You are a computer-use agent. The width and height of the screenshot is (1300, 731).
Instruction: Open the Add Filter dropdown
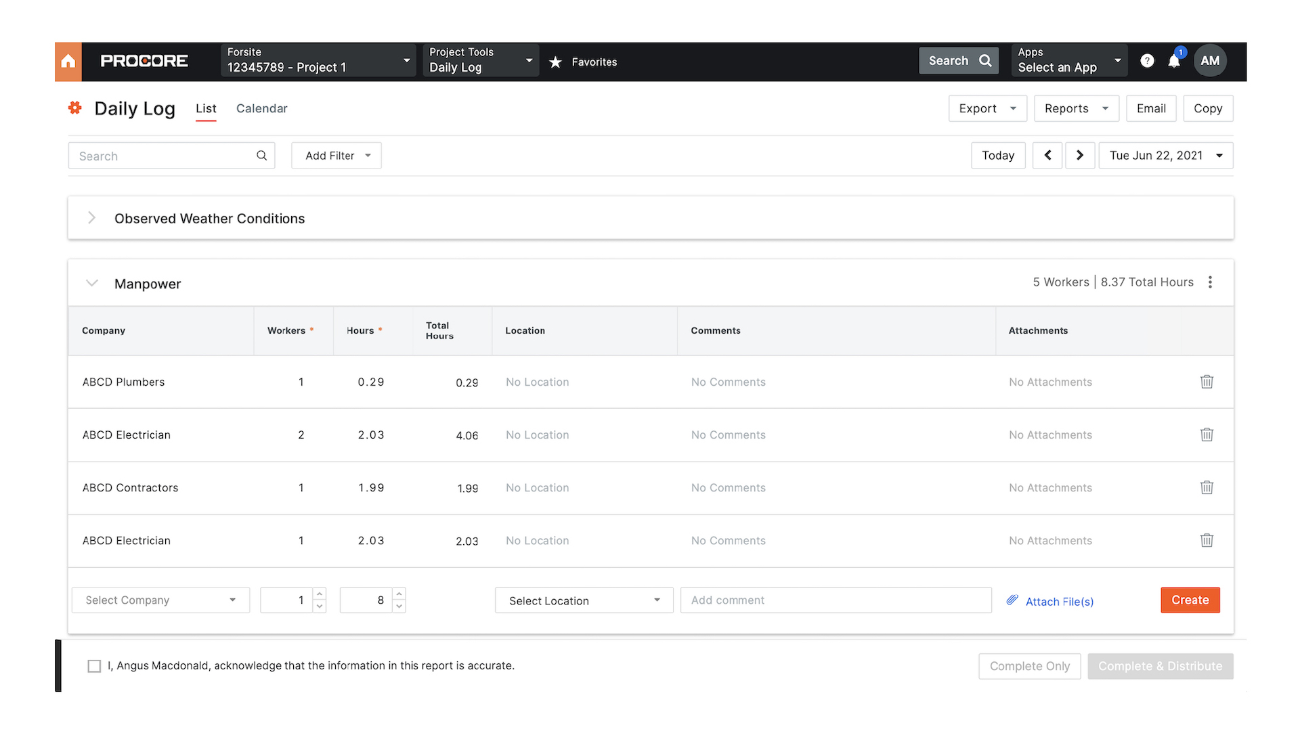[337, 156]
